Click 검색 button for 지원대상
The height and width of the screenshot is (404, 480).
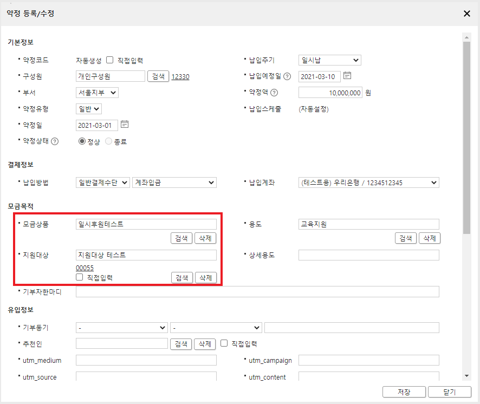(x=182, y=278)
